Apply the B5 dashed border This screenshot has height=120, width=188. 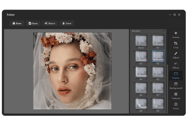click(158, 72)
